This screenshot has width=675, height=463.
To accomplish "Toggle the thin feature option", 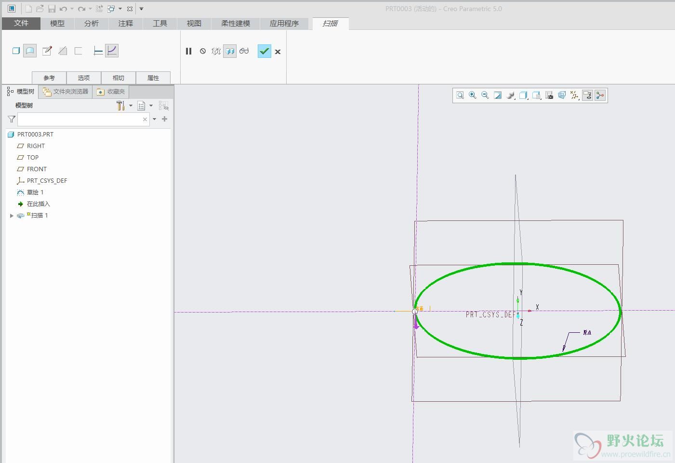I will (x=79, y=51).
